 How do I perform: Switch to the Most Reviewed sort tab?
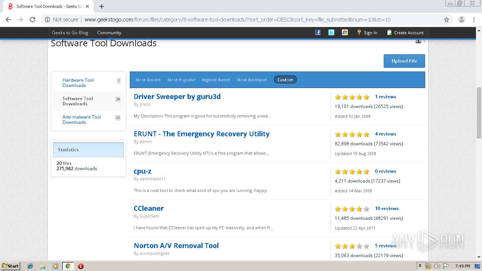click(252, 80)
